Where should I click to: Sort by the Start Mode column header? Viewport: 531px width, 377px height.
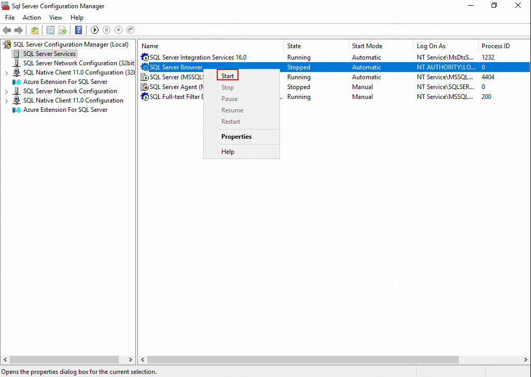pos(381,46)
